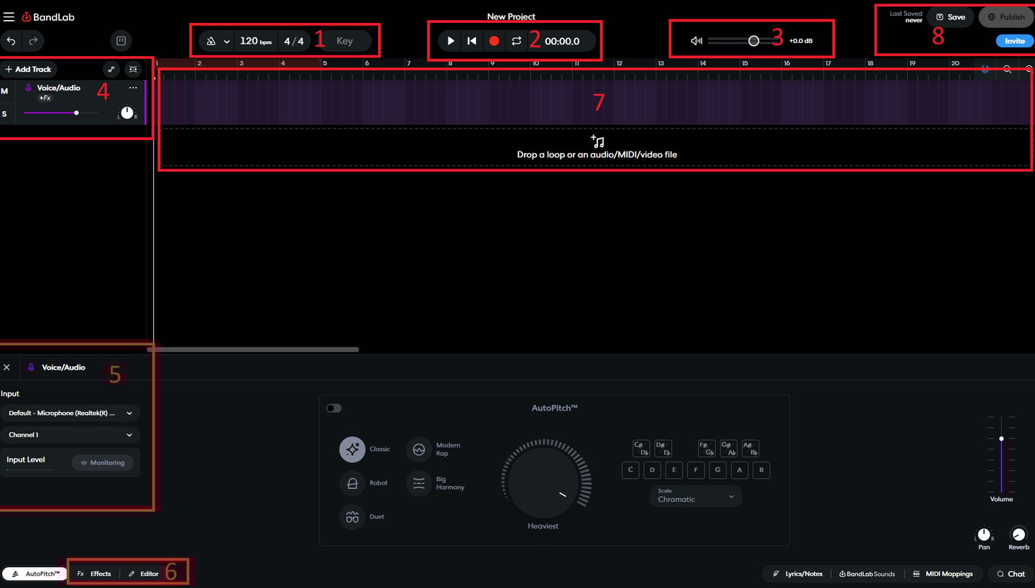Close the Voice/Audio bottom panel
The width and height of the screenshot is (1035, 588).
[6, 367]
